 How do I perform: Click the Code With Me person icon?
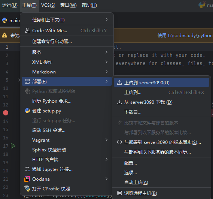point(27,30)
